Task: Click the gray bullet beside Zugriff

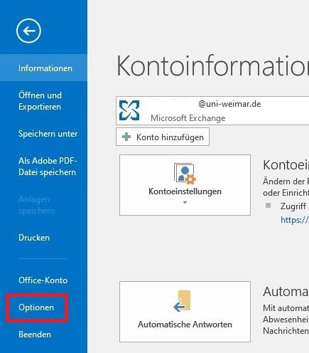Action: point(268,205)
